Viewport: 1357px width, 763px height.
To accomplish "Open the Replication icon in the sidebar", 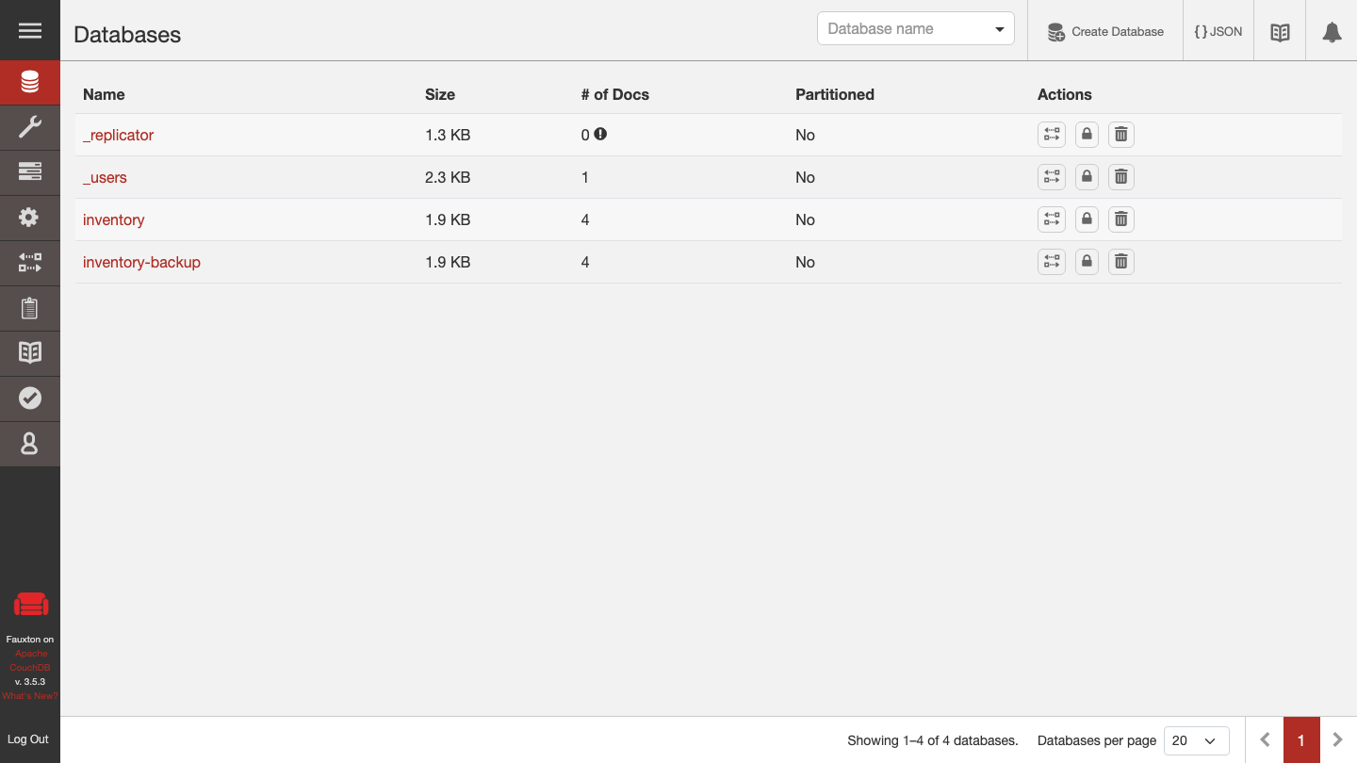I will tap(30, 263).
